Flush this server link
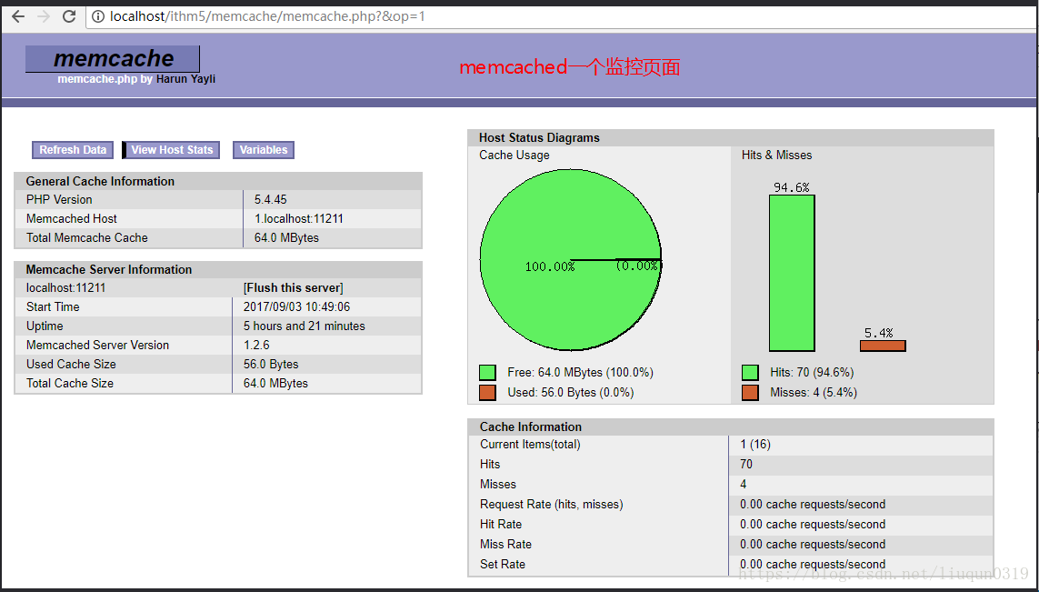Image resolution: width=1039 pixels, height=592 pixels. point(294,287)
